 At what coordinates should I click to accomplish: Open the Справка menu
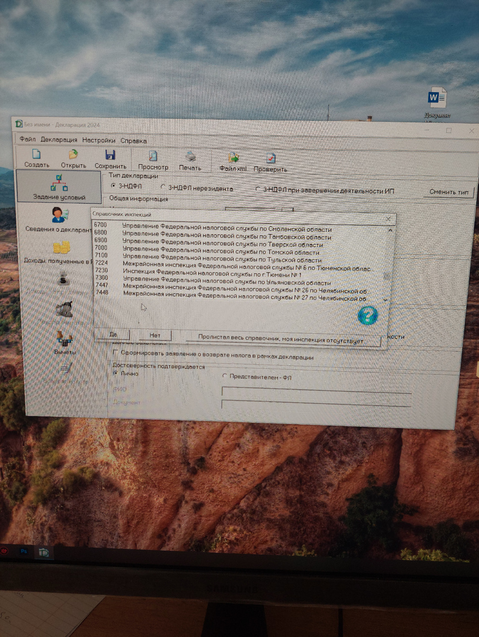(x=133, y=141)
